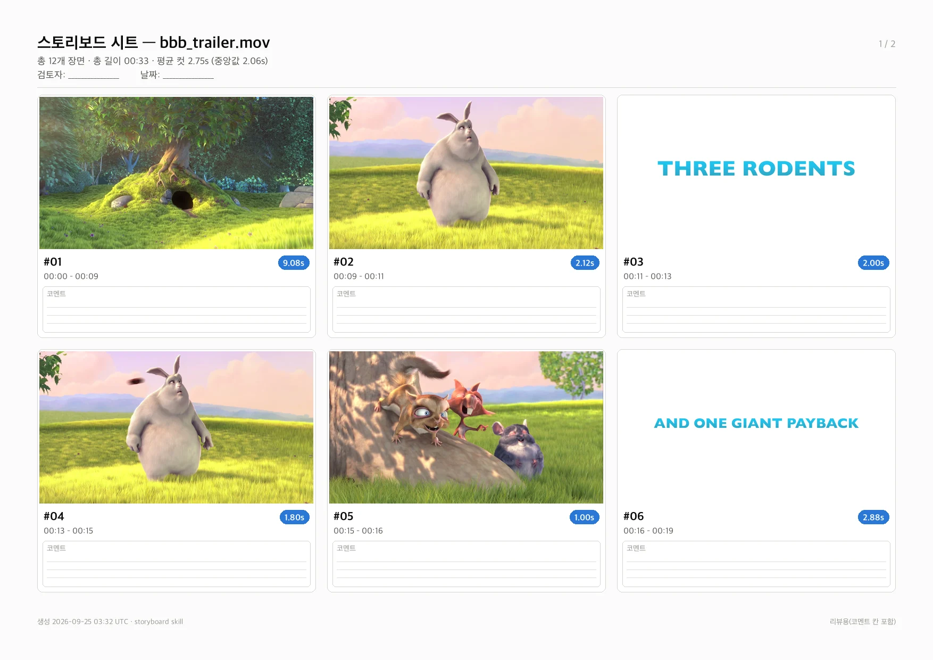Open AND ONE GIANT PAYBACK title card thumbnail

tap(756, 427)
